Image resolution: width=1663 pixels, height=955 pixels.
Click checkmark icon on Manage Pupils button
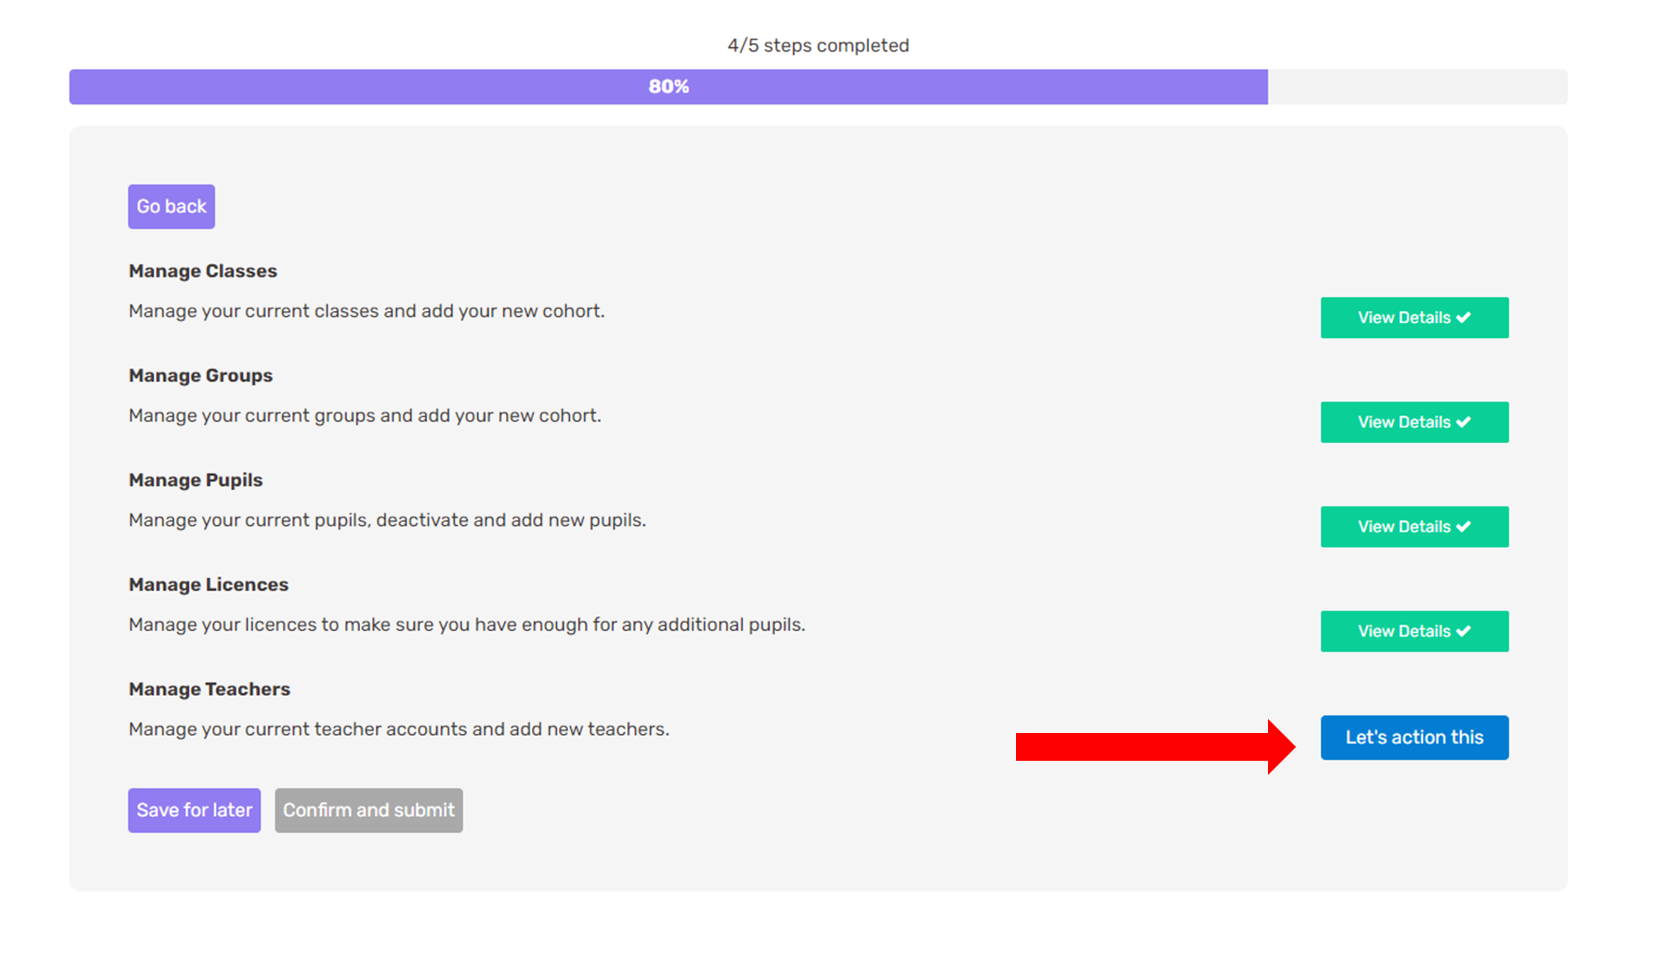(1463, 527)
